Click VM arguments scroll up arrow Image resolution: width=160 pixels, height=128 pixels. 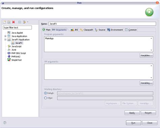pos(151,66)
